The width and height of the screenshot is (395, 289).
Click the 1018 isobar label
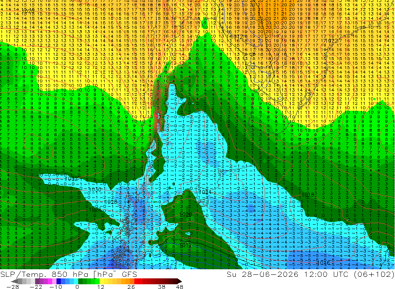(x=308, y=195)
